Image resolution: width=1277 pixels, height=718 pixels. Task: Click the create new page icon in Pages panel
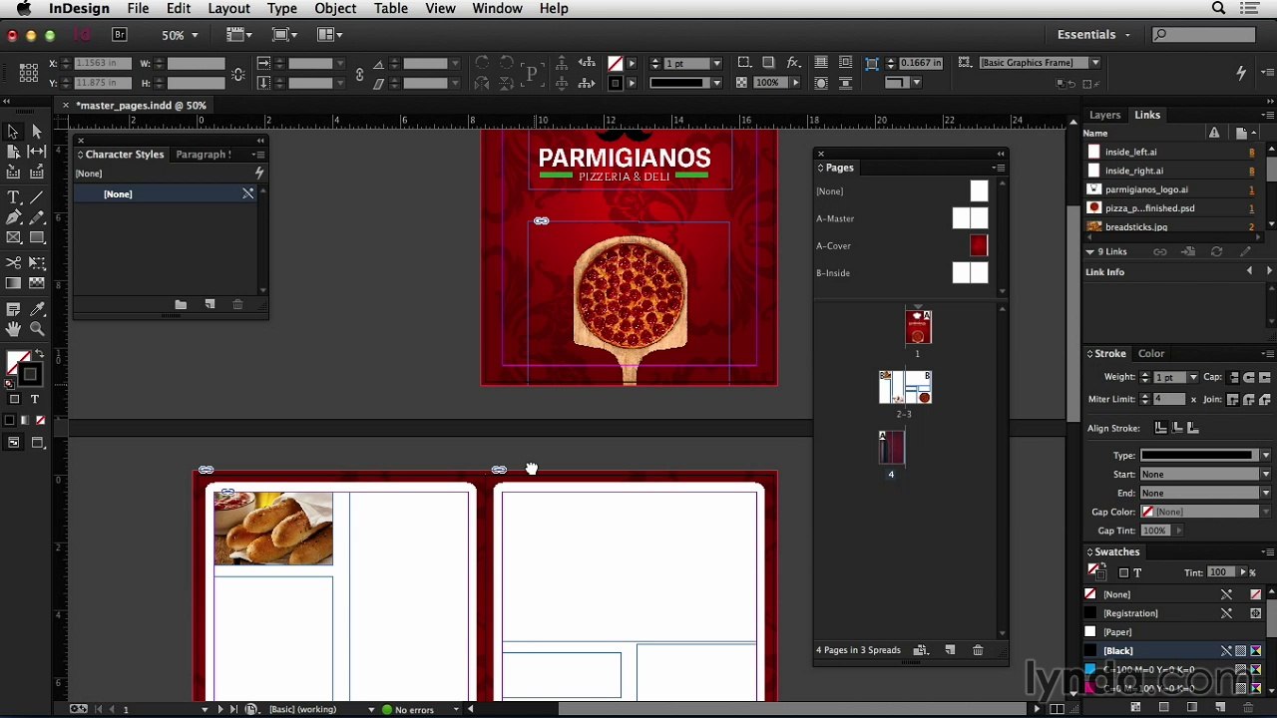[950, 650]
